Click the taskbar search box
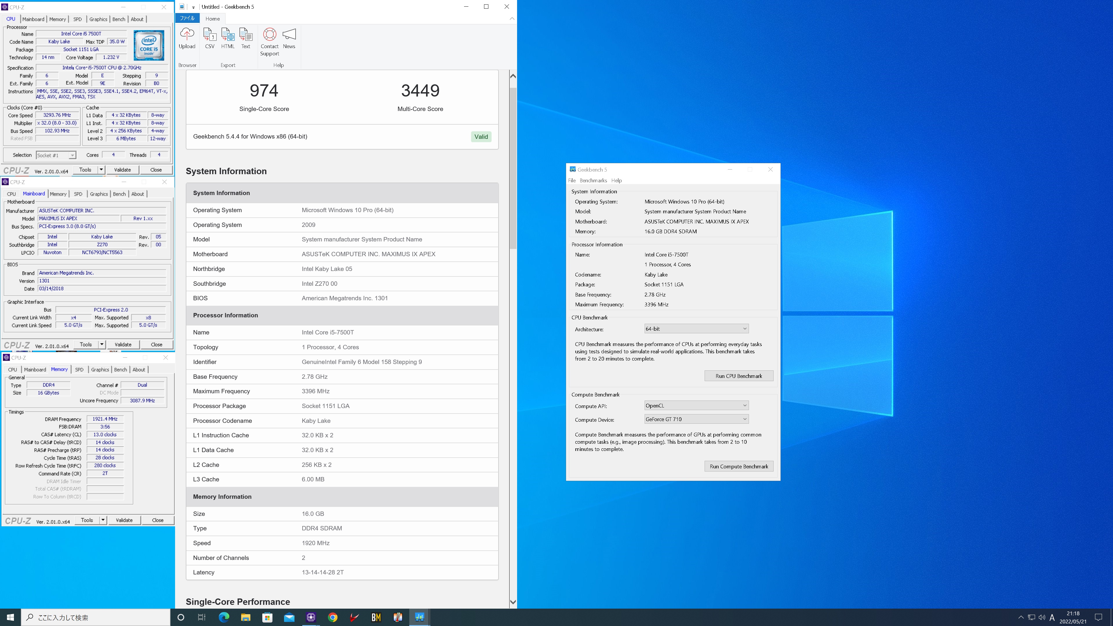 [95, 617]
